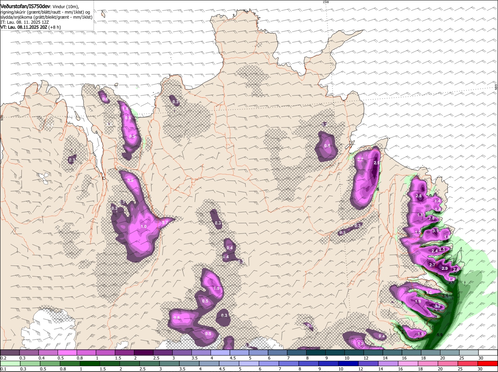Click the snow scale swatch labeled 1.5
The height and width of the screenshot is (372, 498).
[124, 353]
